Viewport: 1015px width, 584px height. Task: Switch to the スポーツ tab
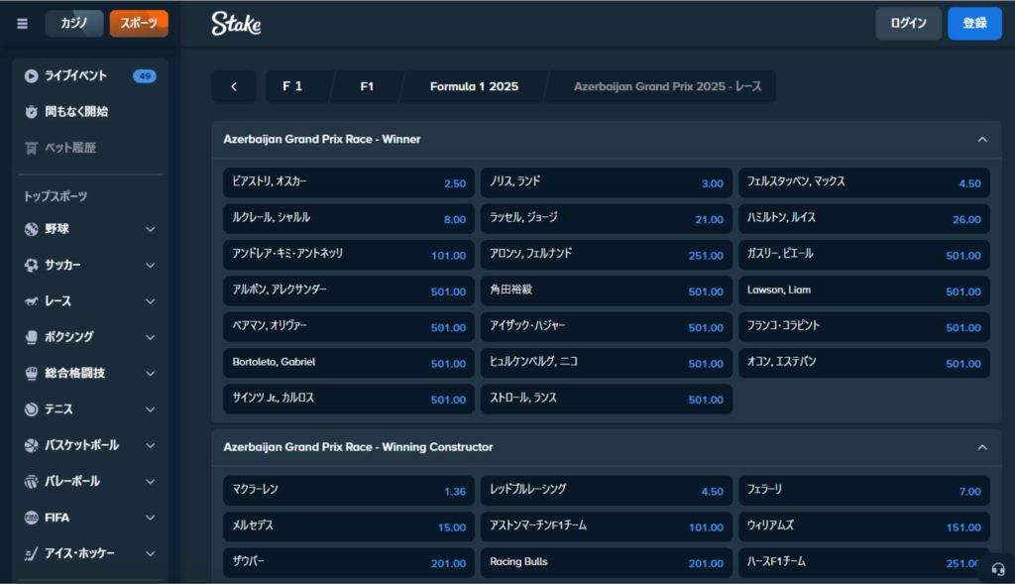coord(139,24)
